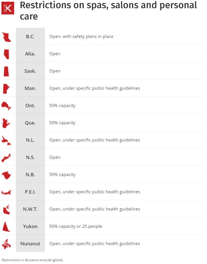207x264 pixels.
Task: Click Yukon's '50% capacity or 25 people' text
Action: (75, 226)
